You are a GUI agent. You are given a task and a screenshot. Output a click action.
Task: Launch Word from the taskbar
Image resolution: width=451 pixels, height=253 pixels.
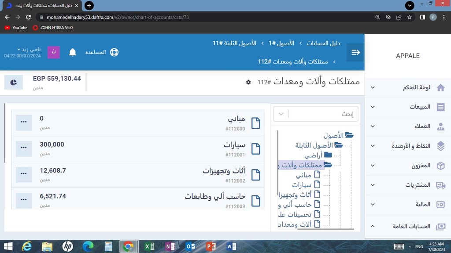[231, 246]
